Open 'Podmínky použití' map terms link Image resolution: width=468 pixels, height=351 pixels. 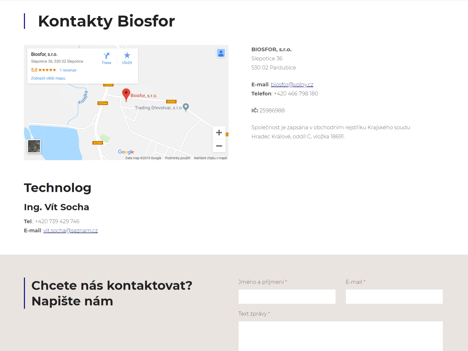[178, 158]
